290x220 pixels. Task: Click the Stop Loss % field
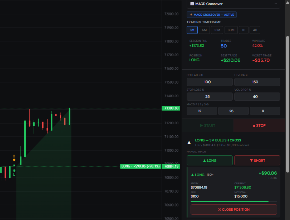(210, 96)
